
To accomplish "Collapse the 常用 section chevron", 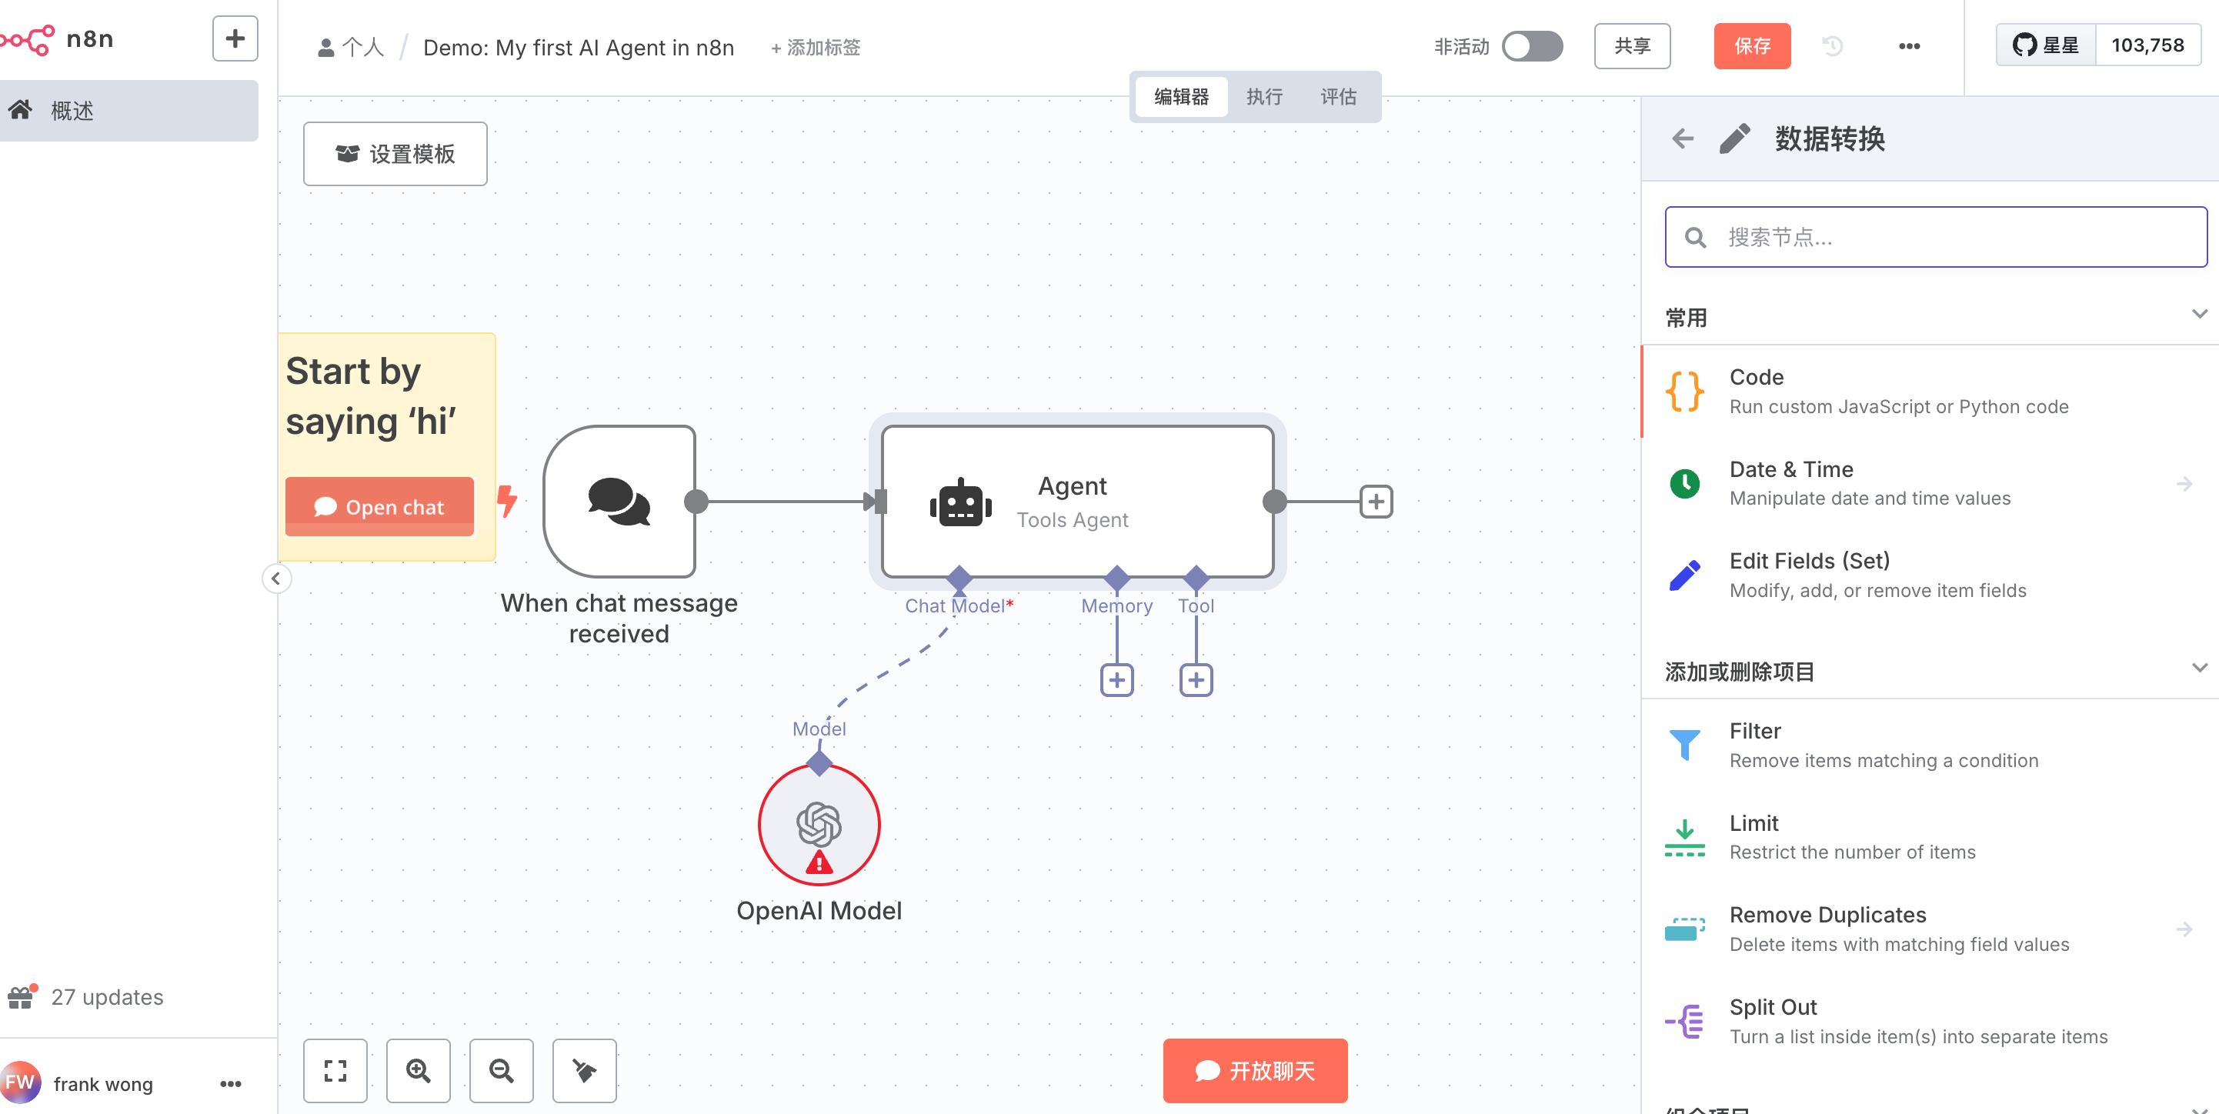I will point(2200,314).
